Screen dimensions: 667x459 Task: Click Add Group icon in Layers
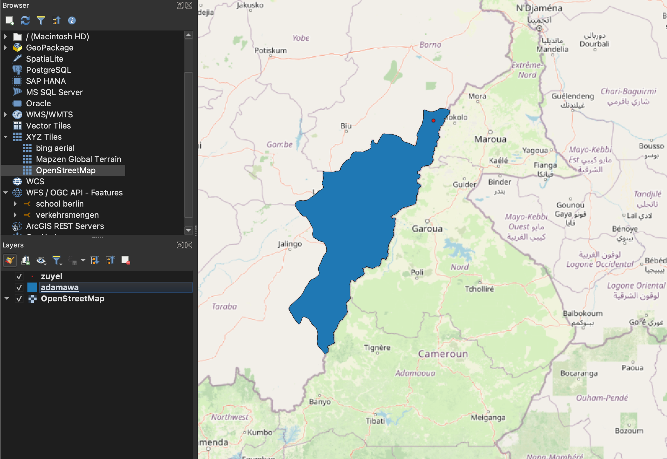[x=25, y=260]
